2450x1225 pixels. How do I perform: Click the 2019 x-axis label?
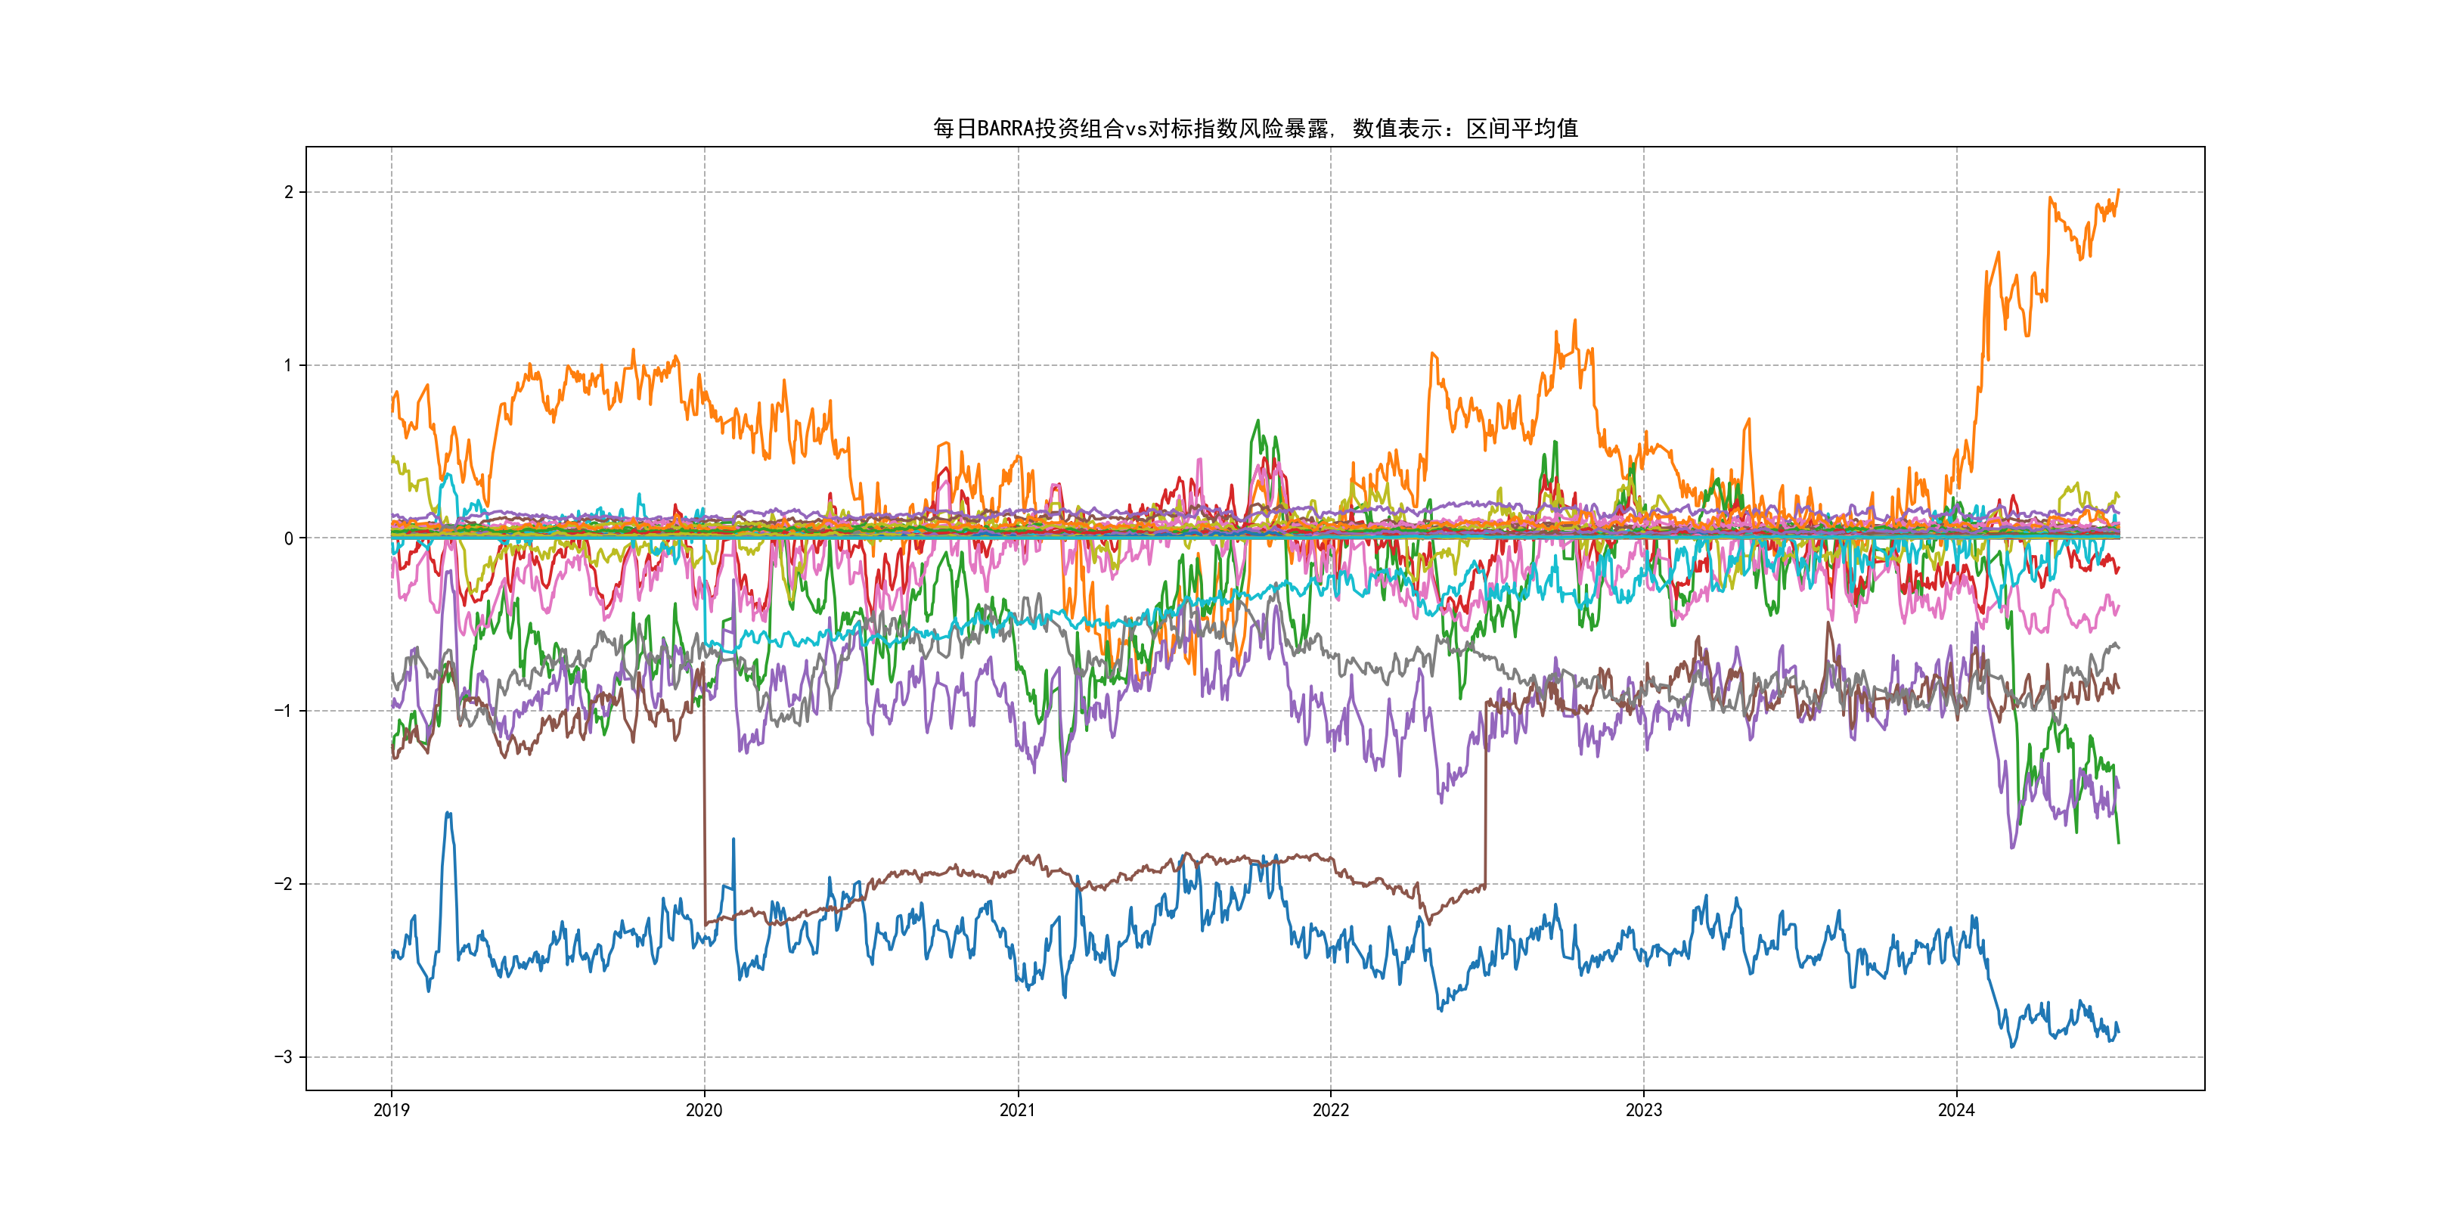click(391, 1110)
